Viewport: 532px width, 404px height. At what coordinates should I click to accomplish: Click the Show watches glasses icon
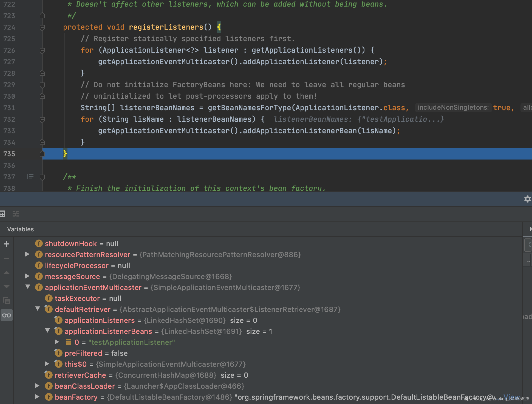[7, 315]
